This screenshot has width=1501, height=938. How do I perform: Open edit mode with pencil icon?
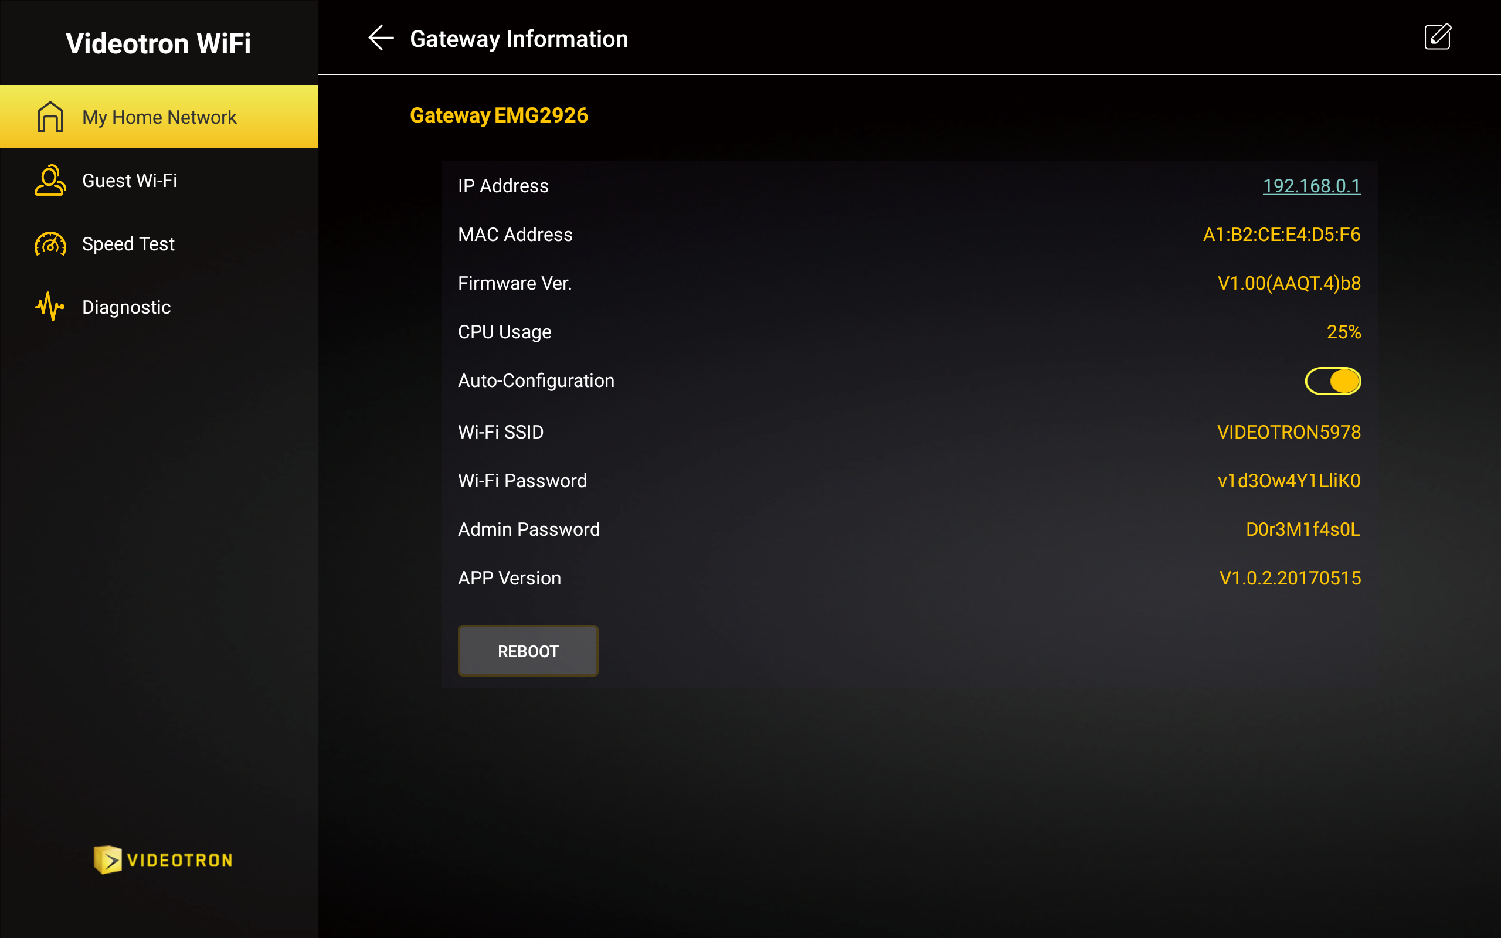tap(1437, 36)
